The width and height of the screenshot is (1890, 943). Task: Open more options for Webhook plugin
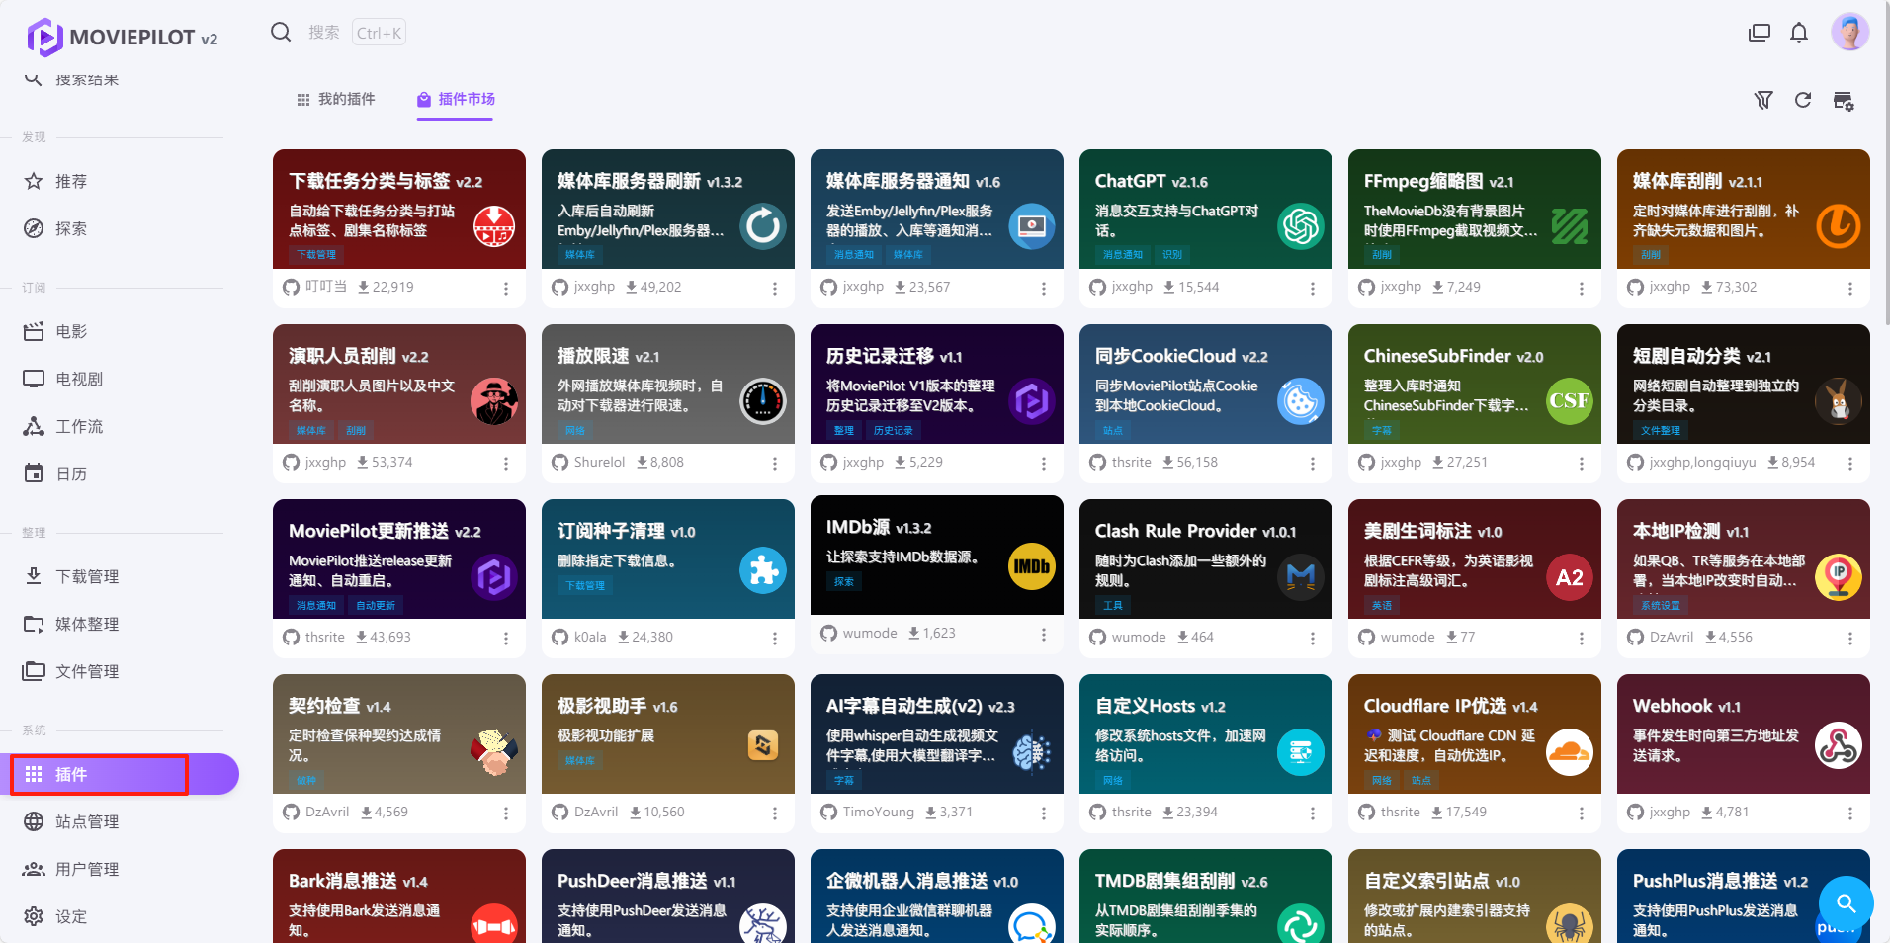pos(1850,813)
